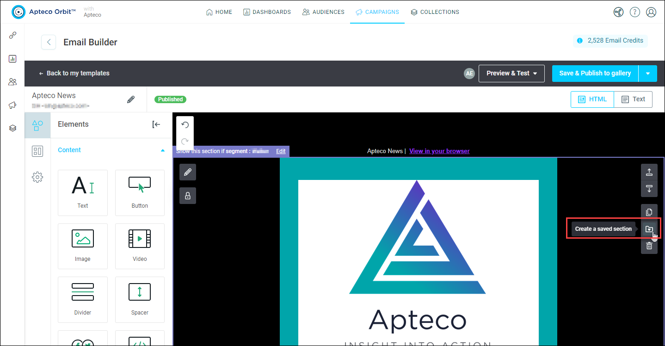Lock the selected section
Screen dimensions: 665x346
coord(188,196)
